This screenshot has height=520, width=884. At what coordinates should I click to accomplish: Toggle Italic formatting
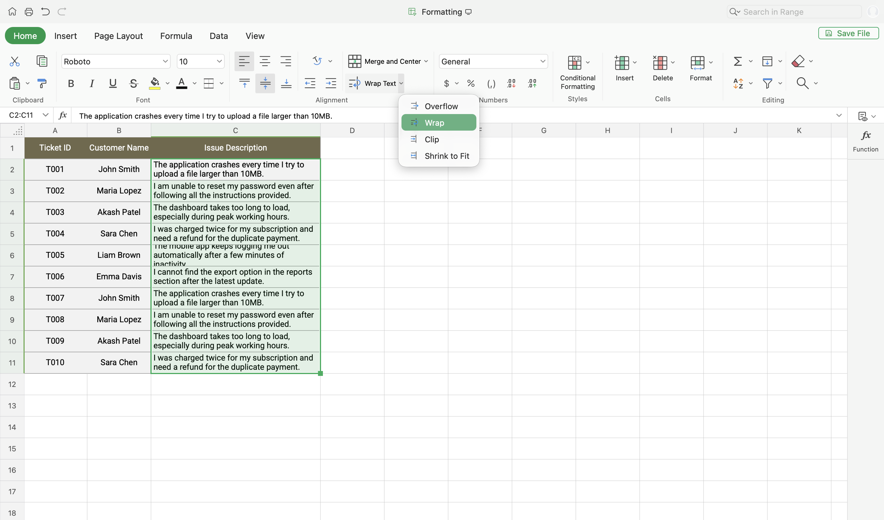tap(92, 83)
